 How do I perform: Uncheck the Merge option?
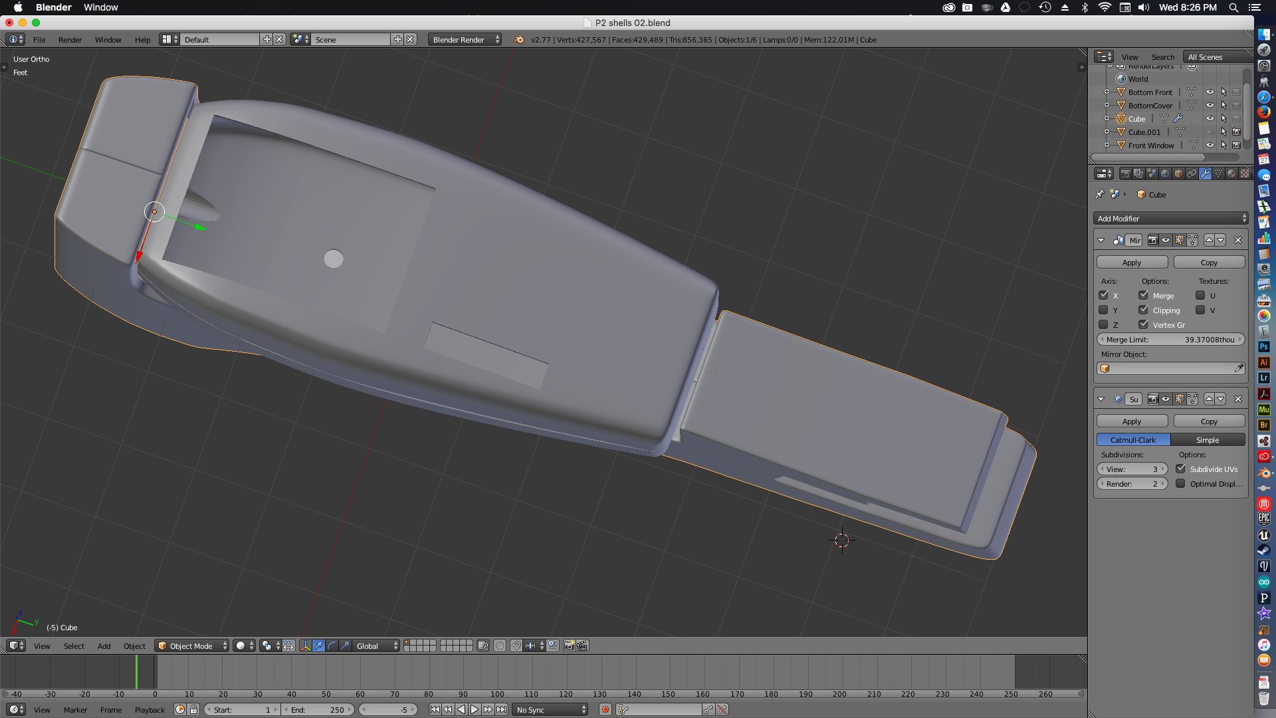tap(1144, 295)
